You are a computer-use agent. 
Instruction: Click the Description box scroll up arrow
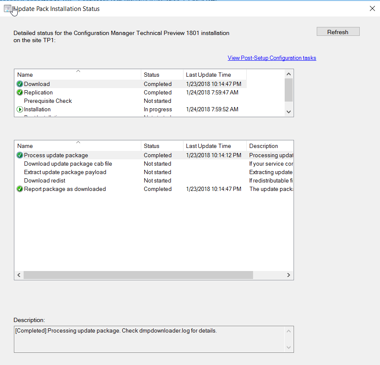click(288, 331)
